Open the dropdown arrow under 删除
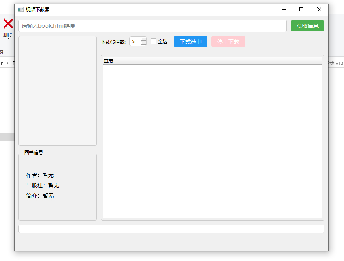 point(9,39)
